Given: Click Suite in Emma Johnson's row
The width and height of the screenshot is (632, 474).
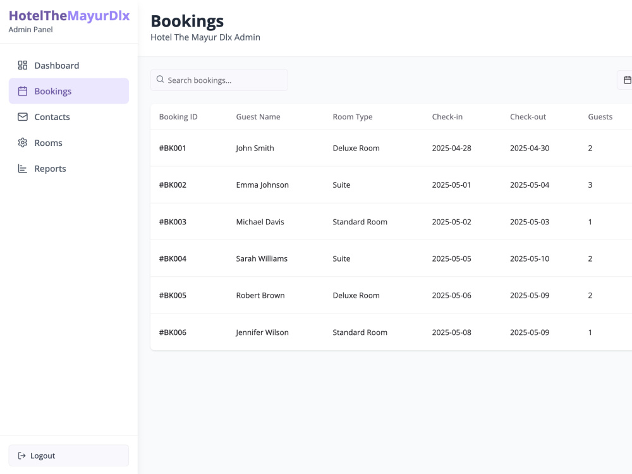Looking at the screenshot, I should [341, 185].
